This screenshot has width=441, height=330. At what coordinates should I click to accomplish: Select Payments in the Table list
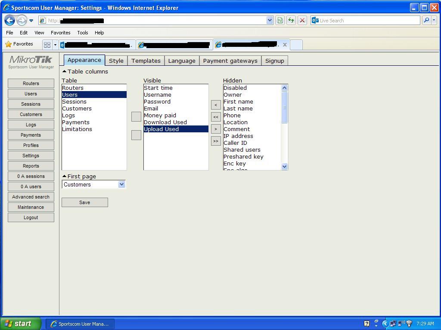(94, 122)
